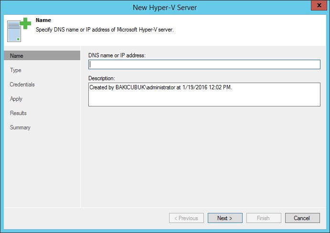The image size is (330, 233).
Task: Open the Credentials step in the sidebar
Action: click(x=22, y=85)
